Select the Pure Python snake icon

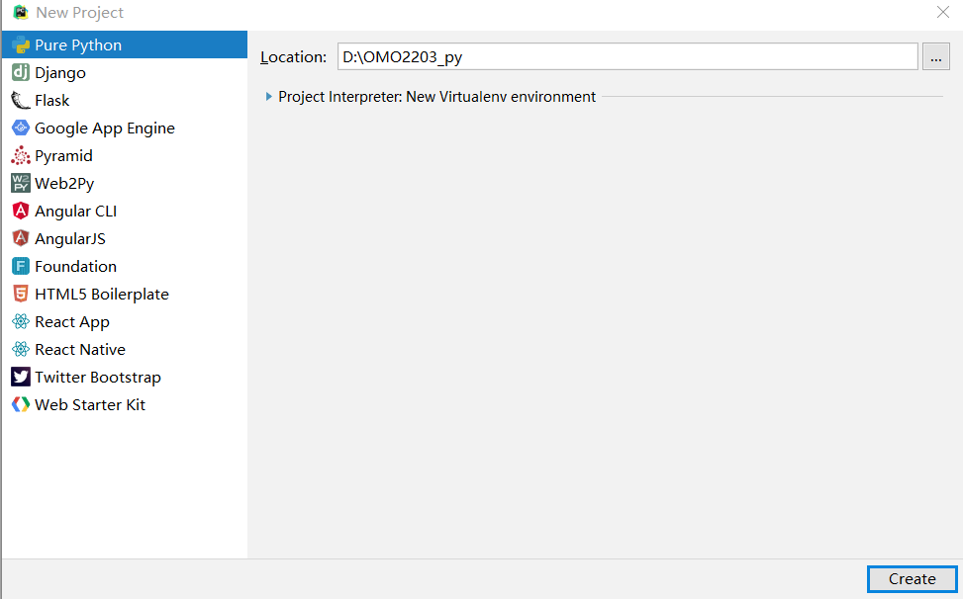click(20, 44)
